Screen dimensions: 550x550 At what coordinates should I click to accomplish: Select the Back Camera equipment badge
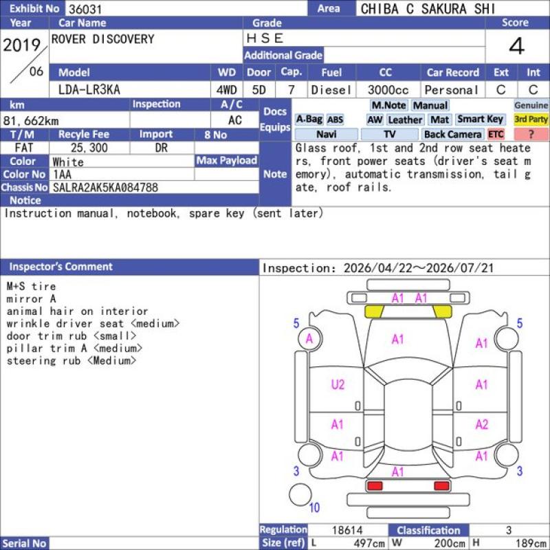(452, 134)
